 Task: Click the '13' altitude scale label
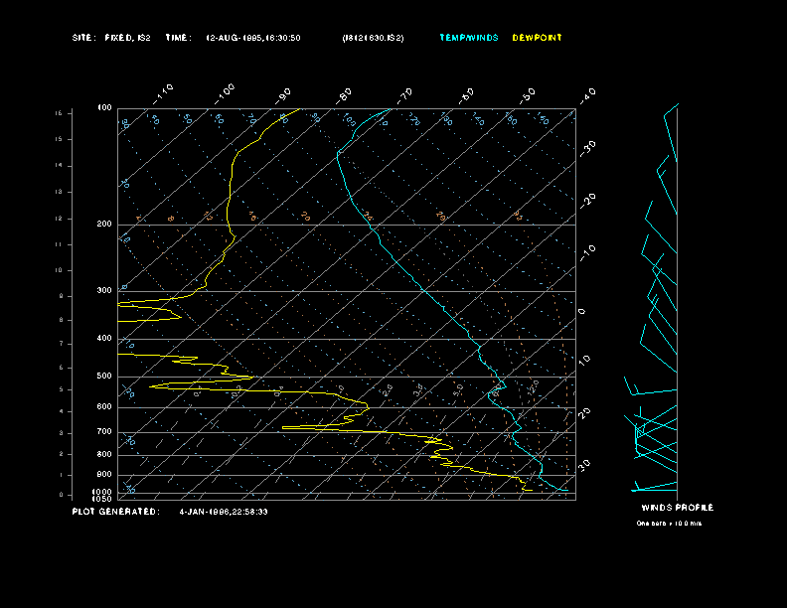click(59, 192)
